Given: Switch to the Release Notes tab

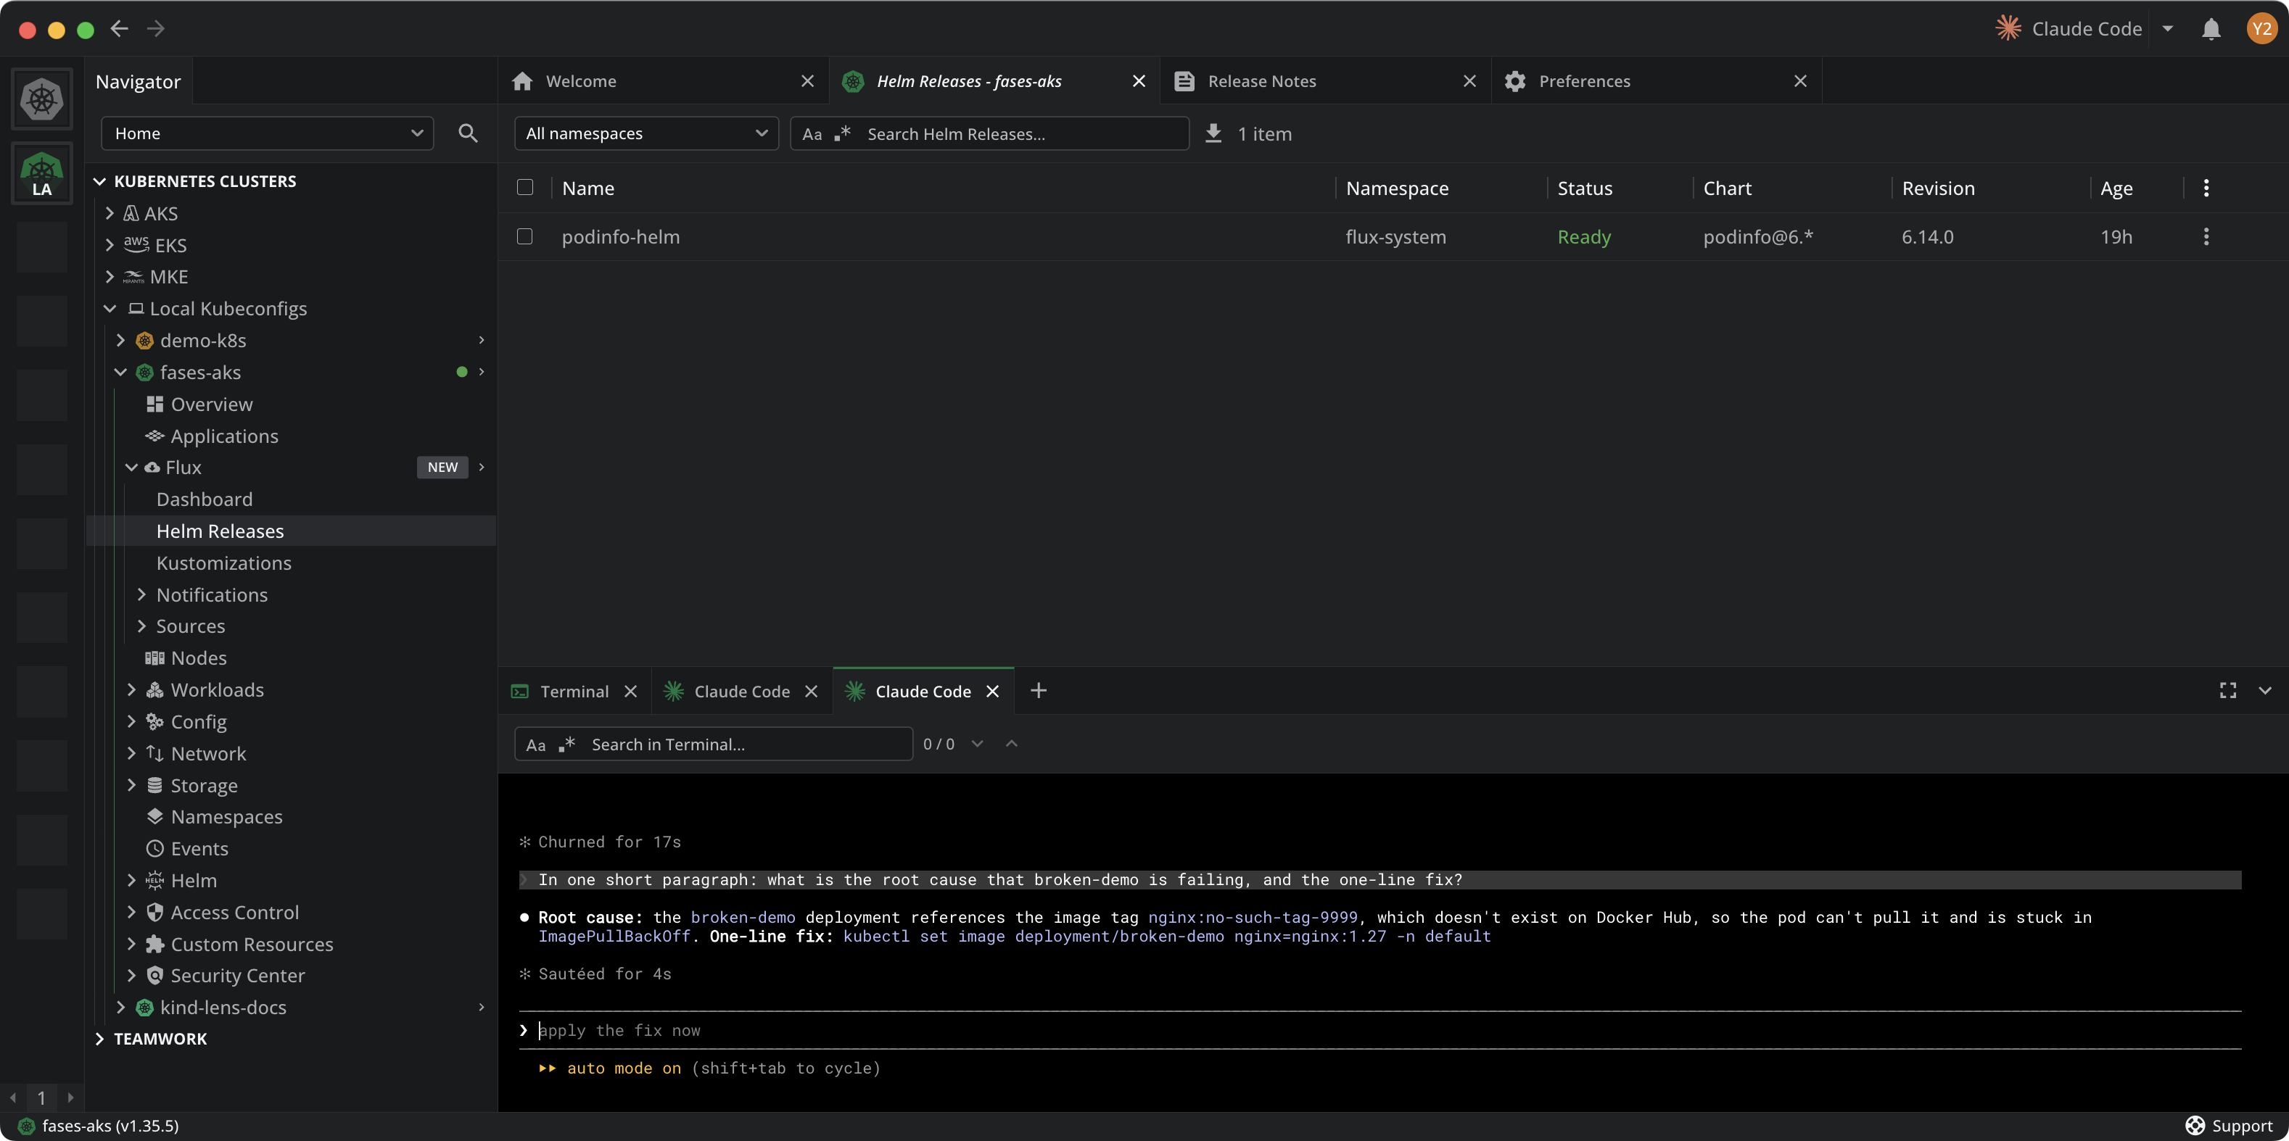Looking at the screenshot, I should pos(1325,80).
